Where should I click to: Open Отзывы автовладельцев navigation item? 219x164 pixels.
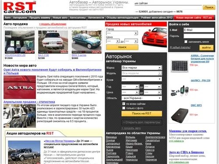pyautogui.click(x=122, y=17)
